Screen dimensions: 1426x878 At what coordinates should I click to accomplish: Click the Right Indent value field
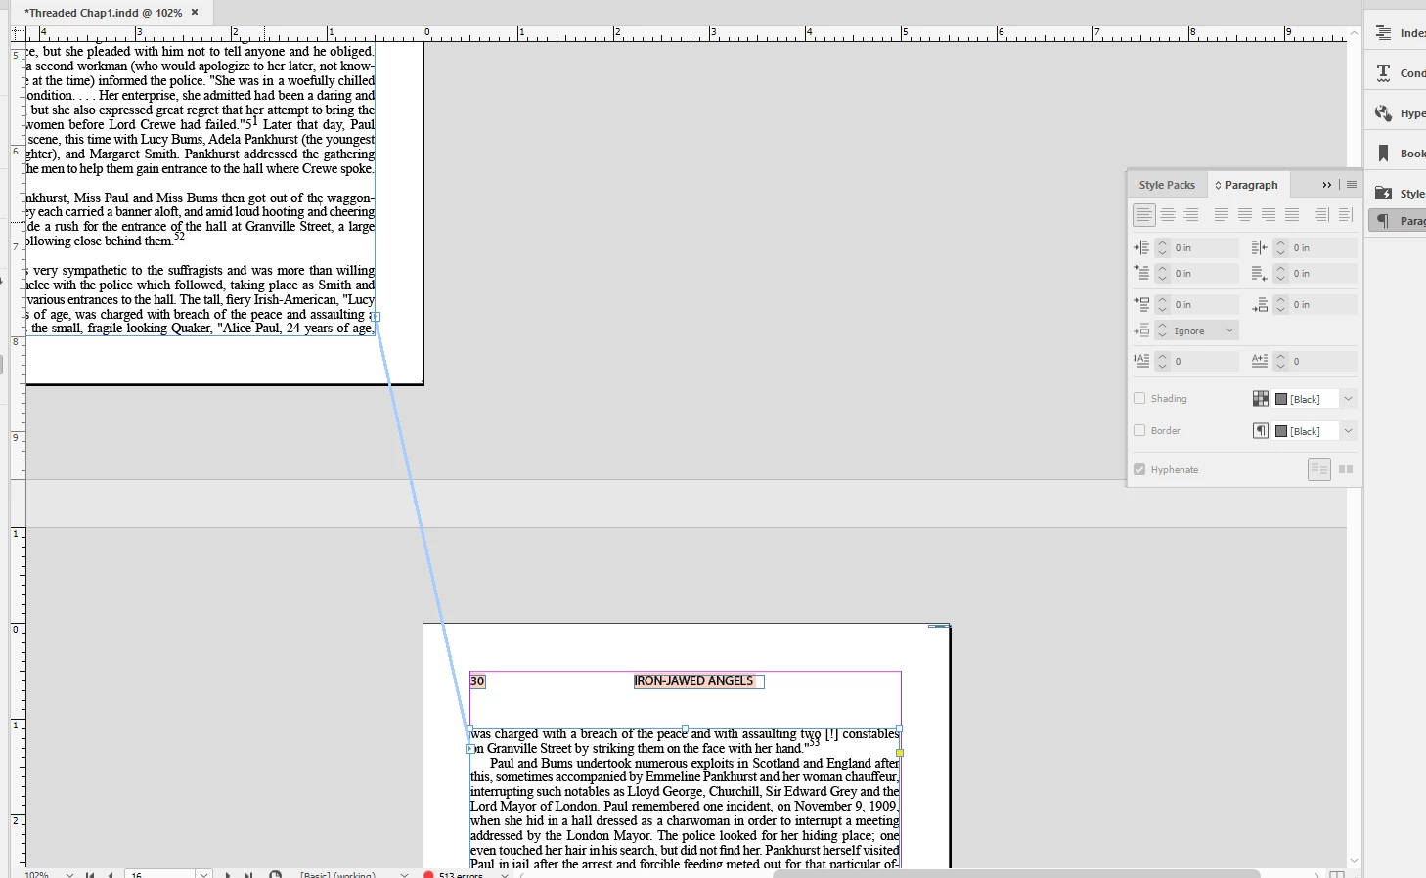[1323, 248]
